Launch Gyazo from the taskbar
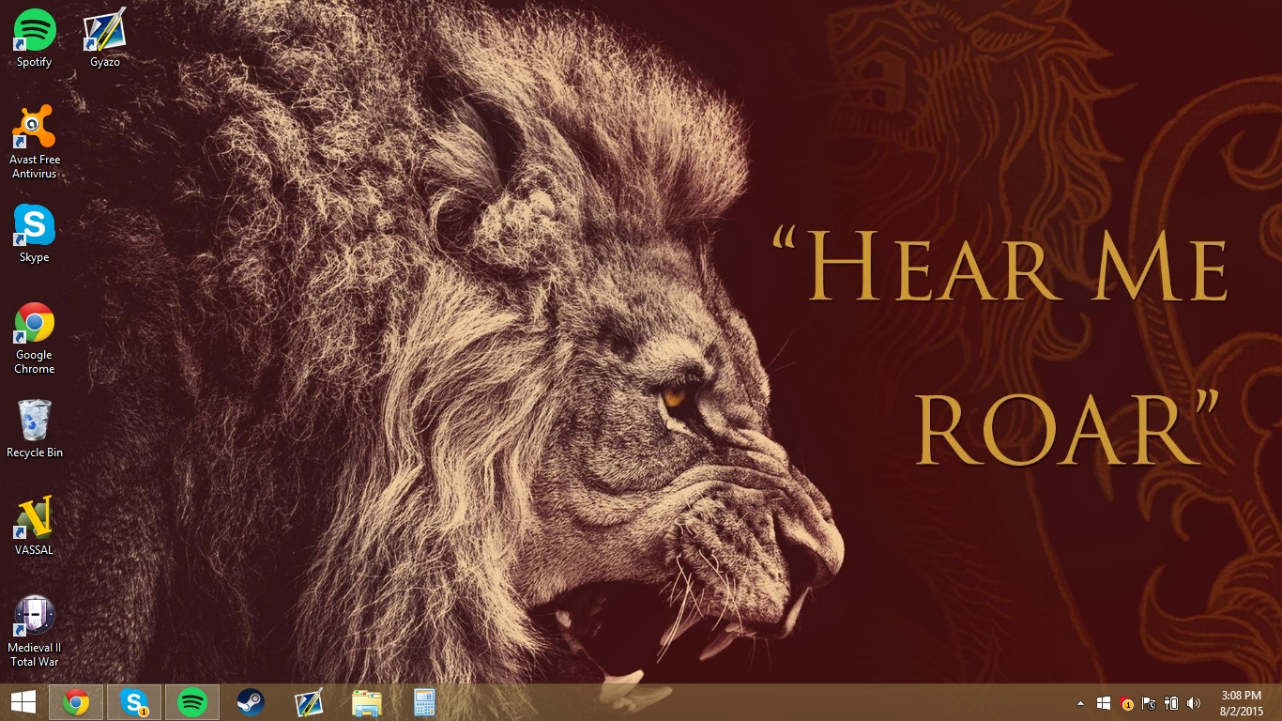This screenshot has width=1282, height=721. (x=309, y=702)
